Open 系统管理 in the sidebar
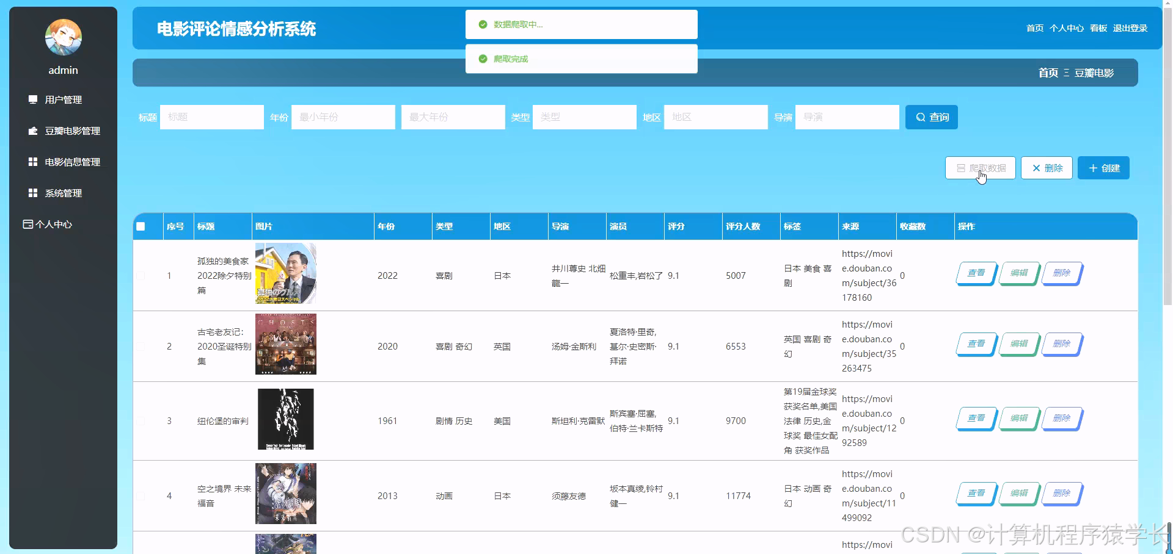 (63, 193)
